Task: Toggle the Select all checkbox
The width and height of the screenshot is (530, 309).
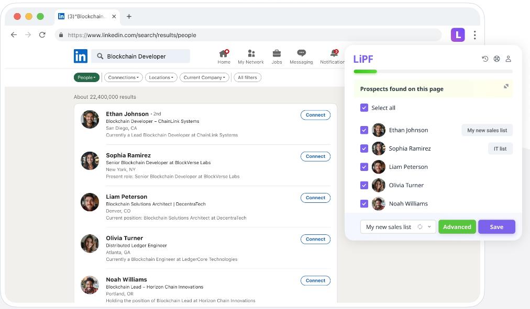Action: [x=364, y=108]
